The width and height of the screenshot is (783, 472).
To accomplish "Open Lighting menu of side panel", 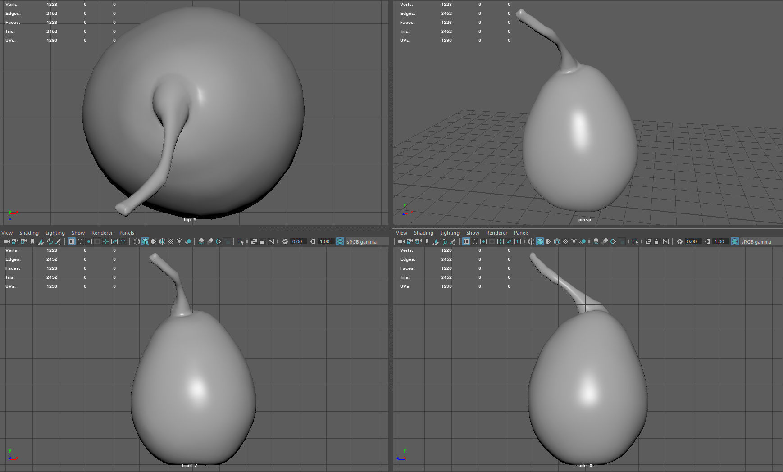I will [450, 233].
